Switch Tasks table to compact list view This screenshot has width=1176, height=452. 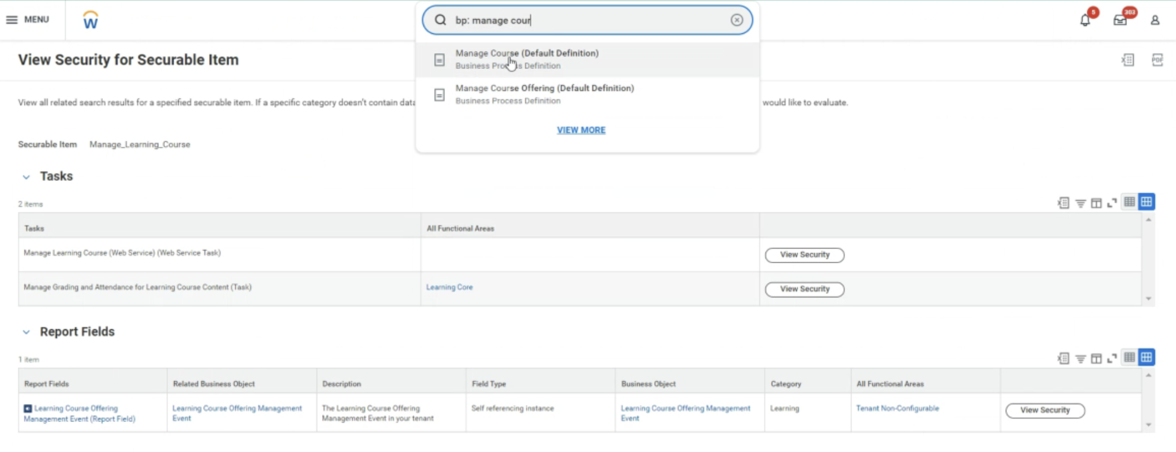pos(1129,202)
